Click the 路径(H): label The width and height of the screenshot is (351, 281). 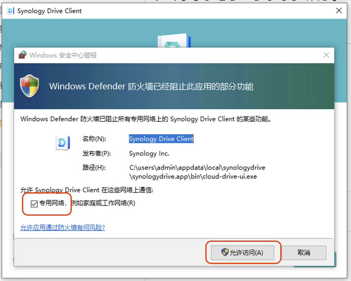(x=94, y=167)
